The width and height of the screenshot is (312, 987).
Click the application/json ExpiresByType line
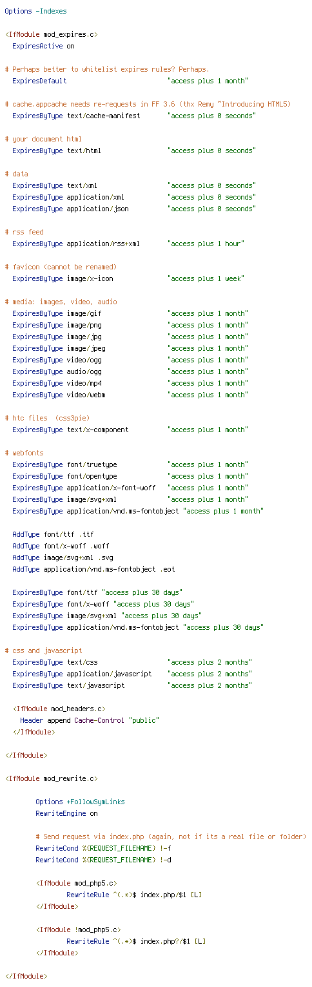pos(133,209)
